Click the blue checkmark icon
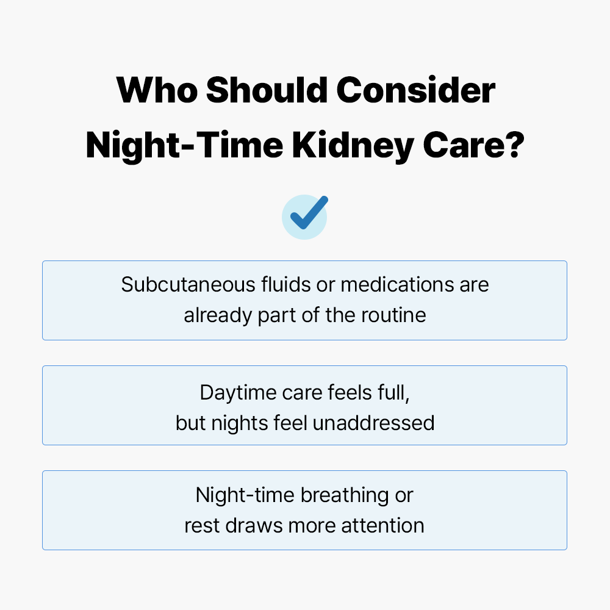This screenshot has width=610, height=610. pos(304,216)
